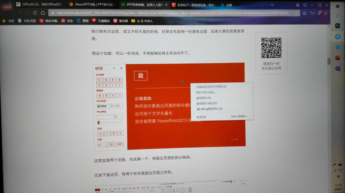Open the Photoshop icon in the right sidebar
This screenshot has height=193, width=345.
(x=338, y=26)
